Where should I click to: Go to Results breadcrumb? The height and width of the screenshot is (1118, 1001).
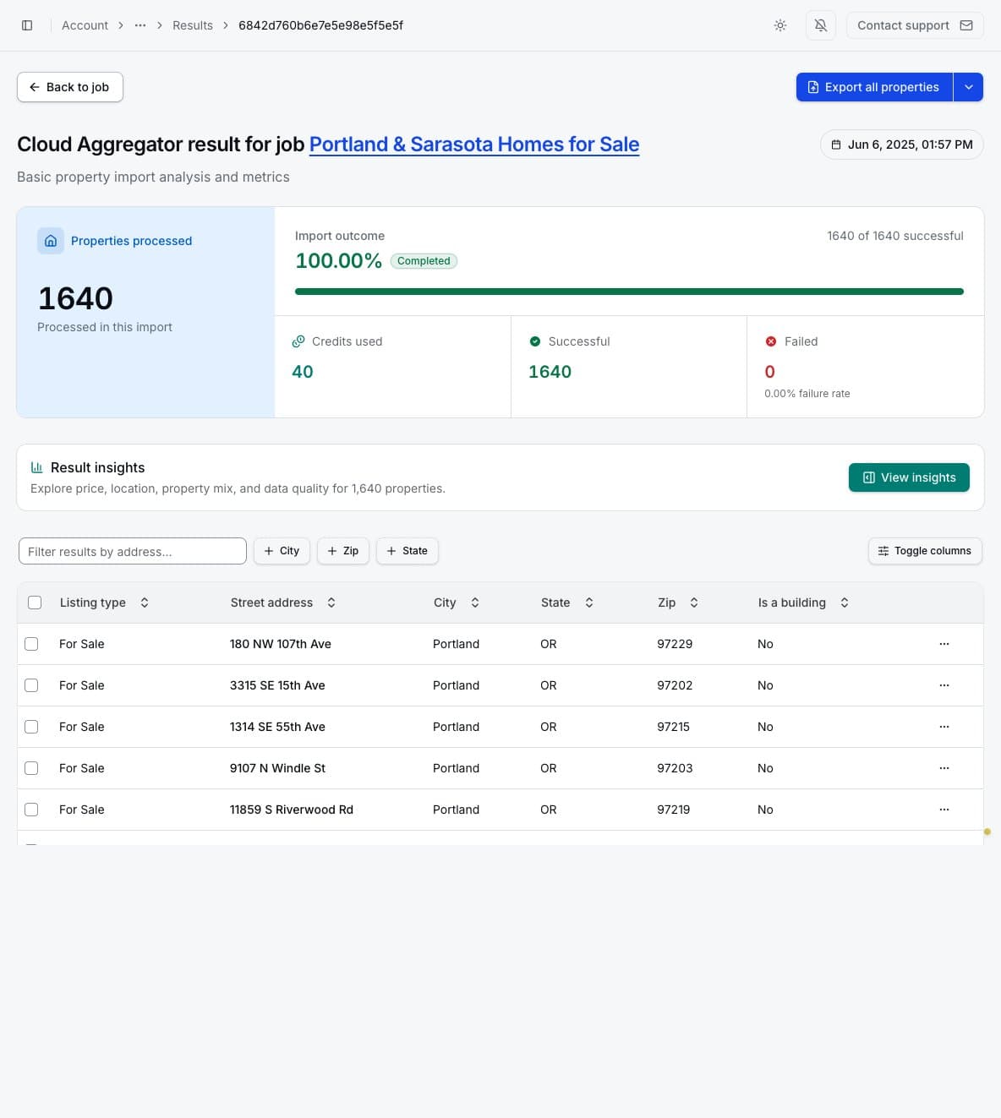(193, 25)
